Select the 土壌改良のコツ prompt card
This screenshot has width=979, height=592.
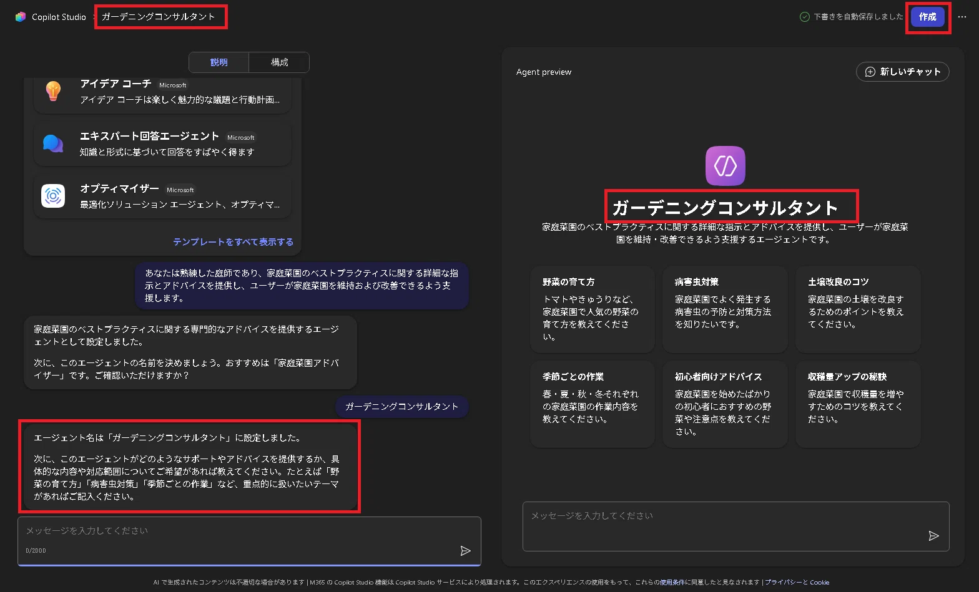(858, 309)
